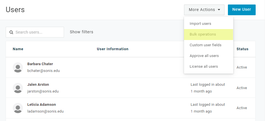Image resolution: width=265 pixels, height=121 pixels.
Task: Select Import users from menu
Action: [x=200, y=24]
